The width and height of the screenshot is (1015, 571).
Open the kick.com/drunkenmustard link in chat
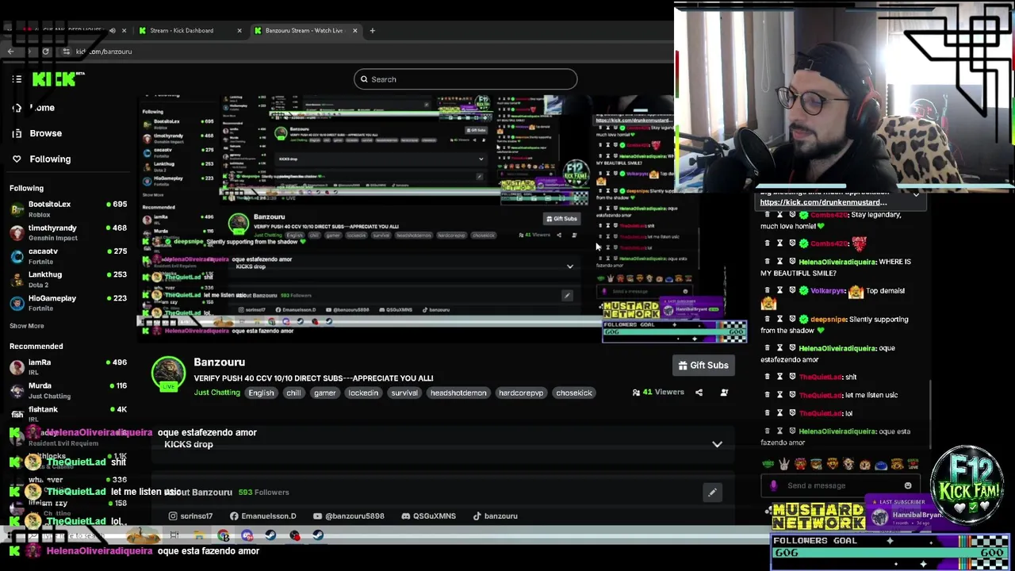[x=823, y=202]
